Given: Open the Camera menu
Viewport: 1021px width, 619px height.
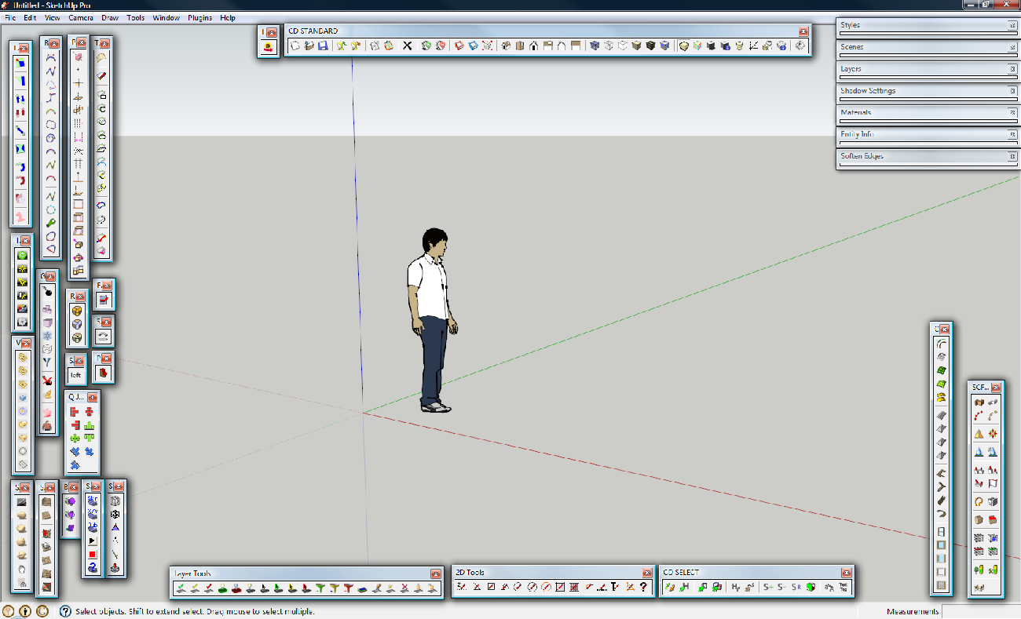Looking at the screenshot, I should (x=81, y=17).
